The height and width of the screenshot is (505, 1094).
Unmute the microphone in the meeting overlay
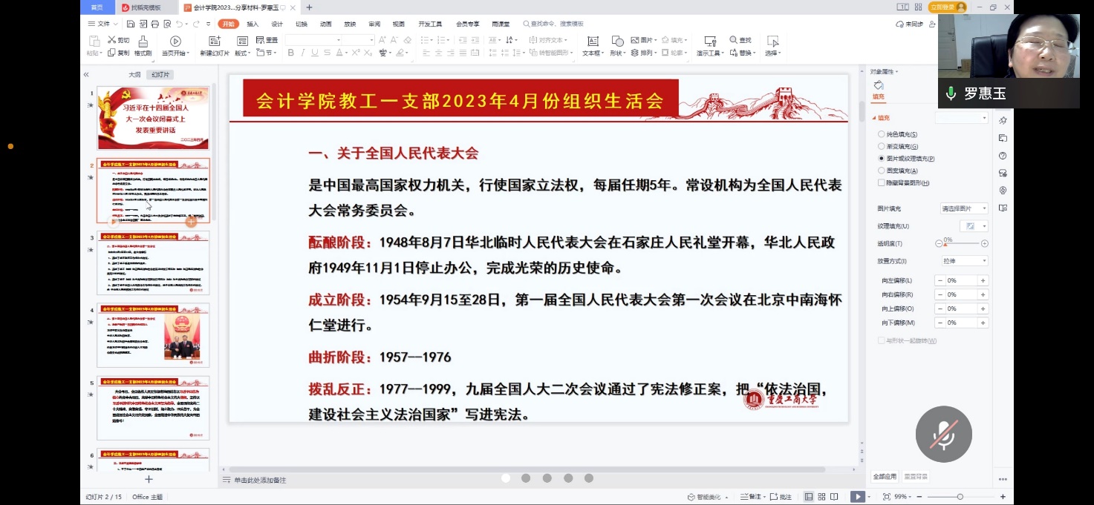pyautogui.click(x=943, y=434)
